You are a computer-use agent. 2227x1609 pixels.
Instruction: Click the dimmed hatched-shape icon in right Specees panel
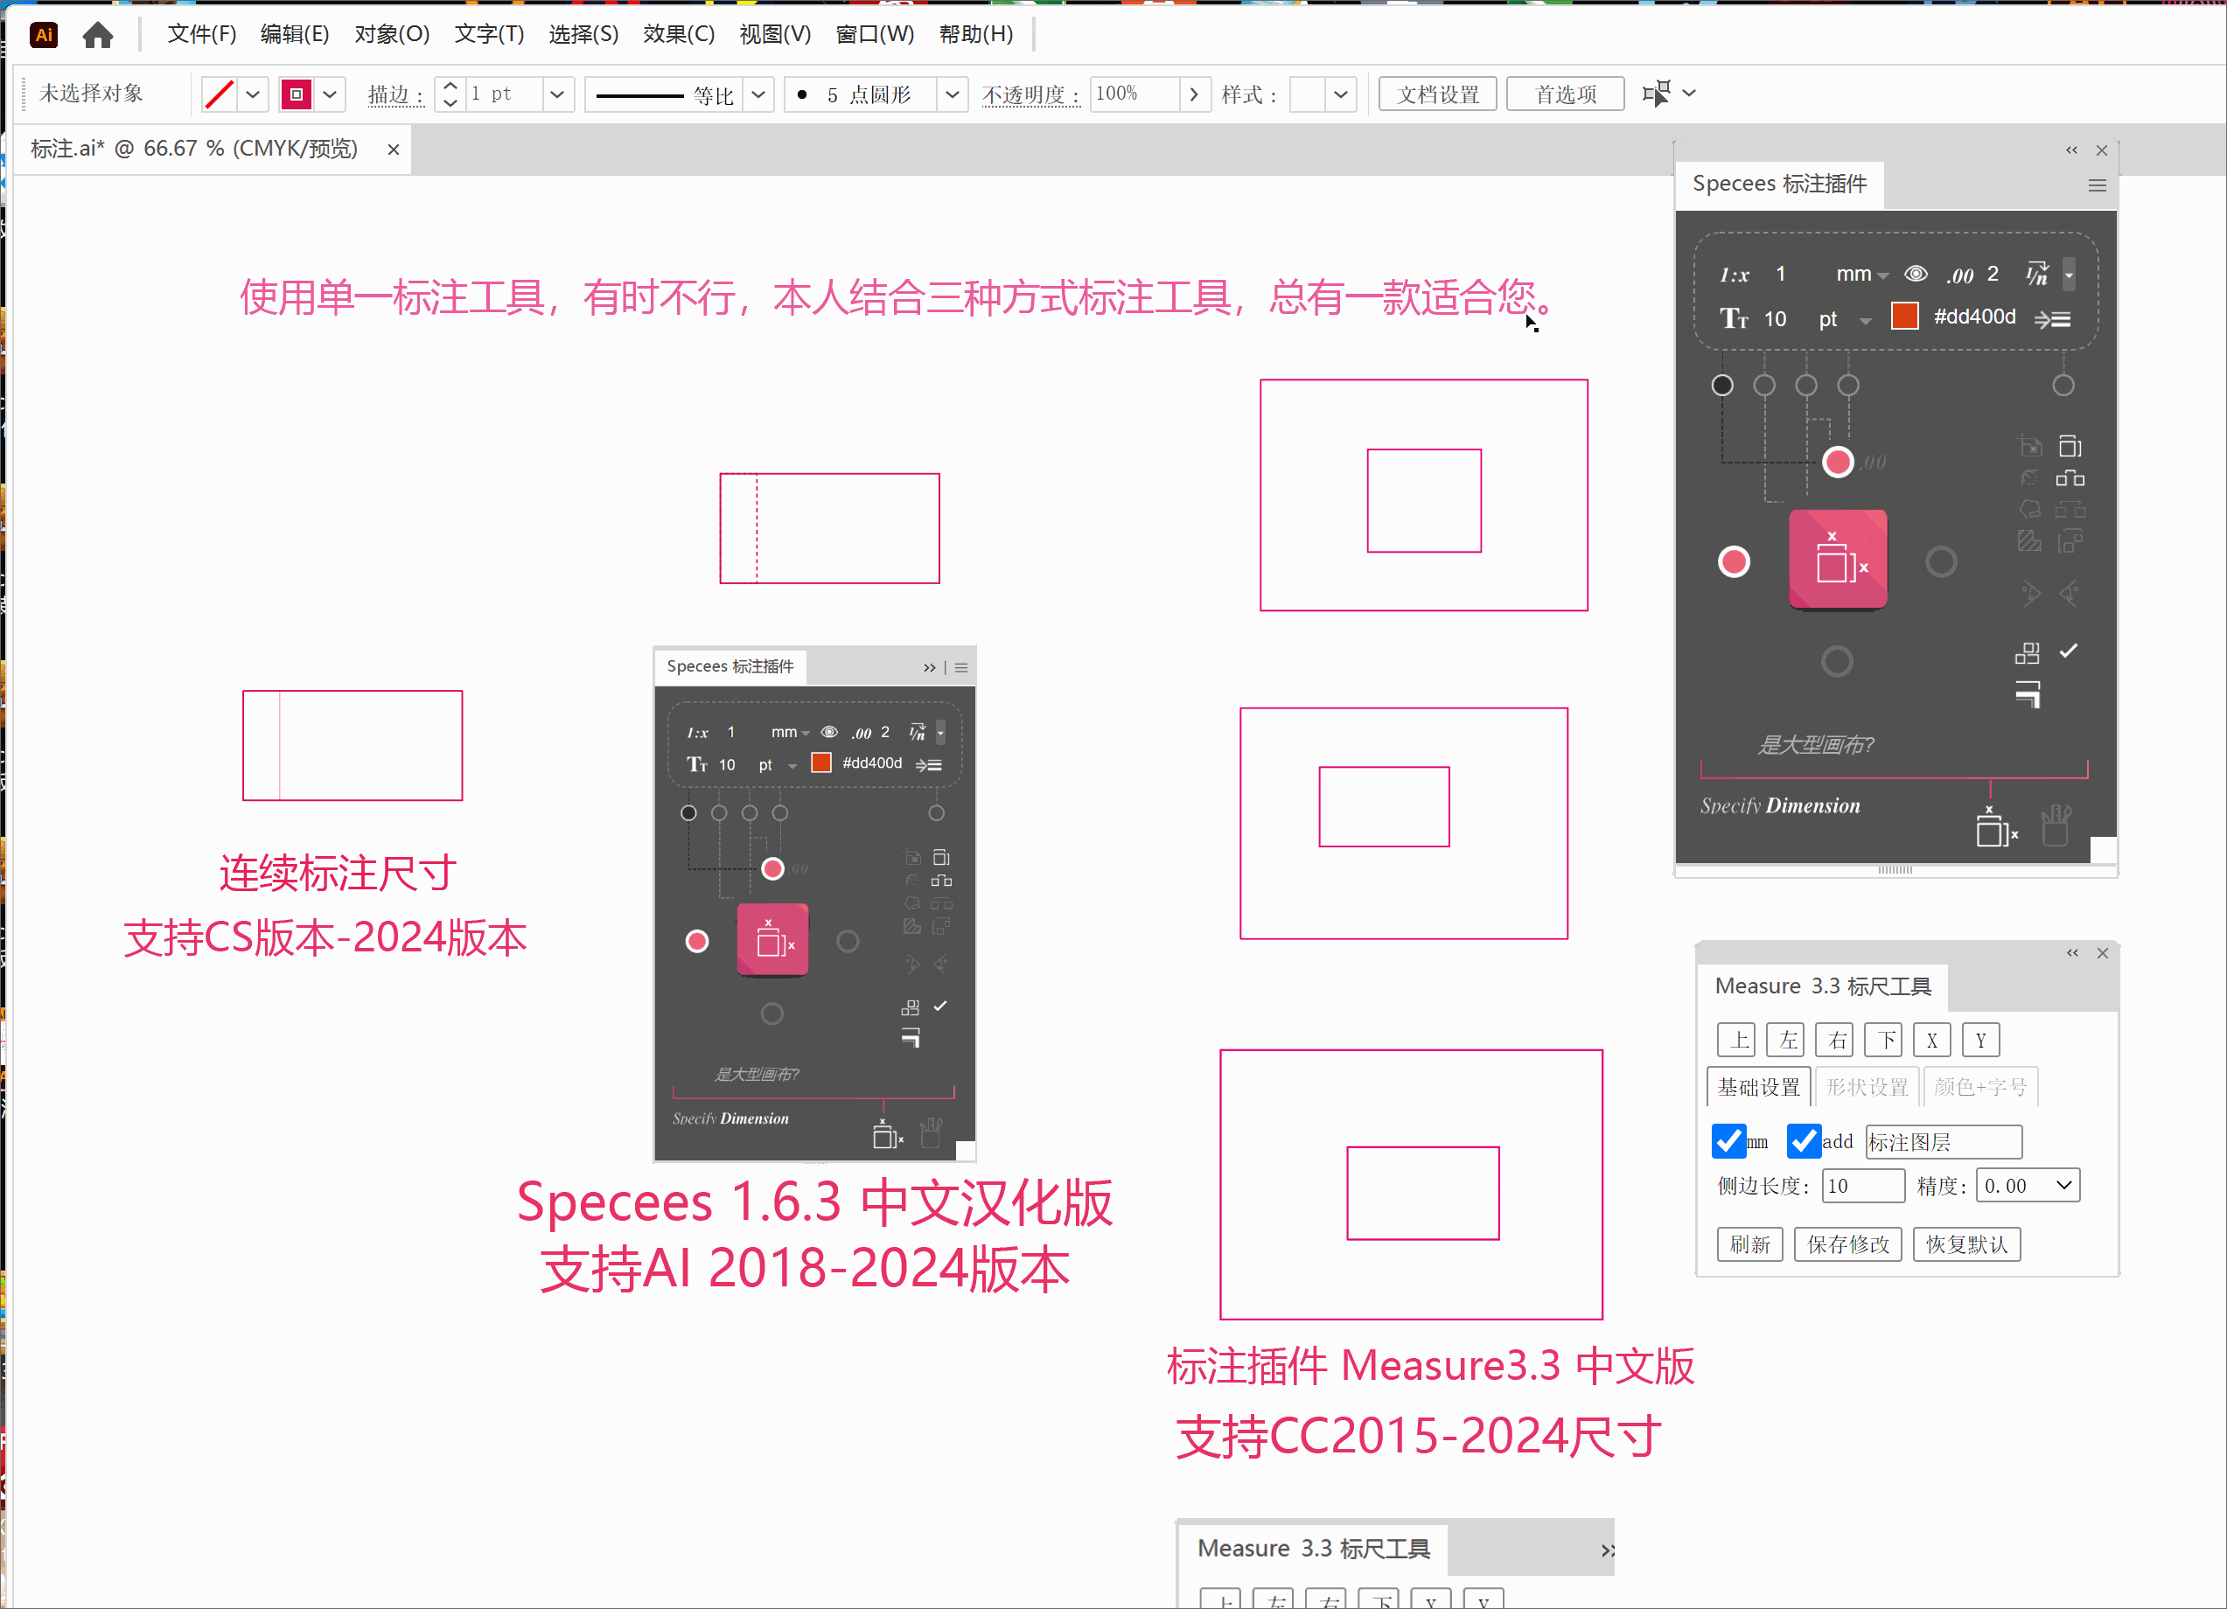click(x=2028, y=541)
